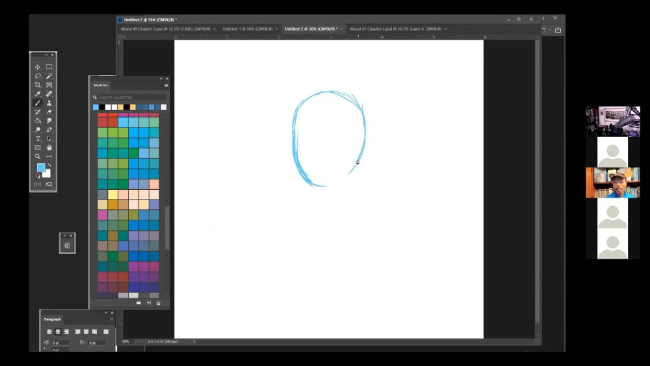
Task: Toggle Quick Mask mode in toolbar
Action: (x=38, y=185)
